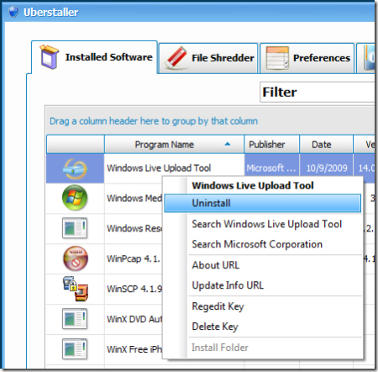
Task: Select the WinX Free iPhone program icon
Action: (x=75, y=349)
